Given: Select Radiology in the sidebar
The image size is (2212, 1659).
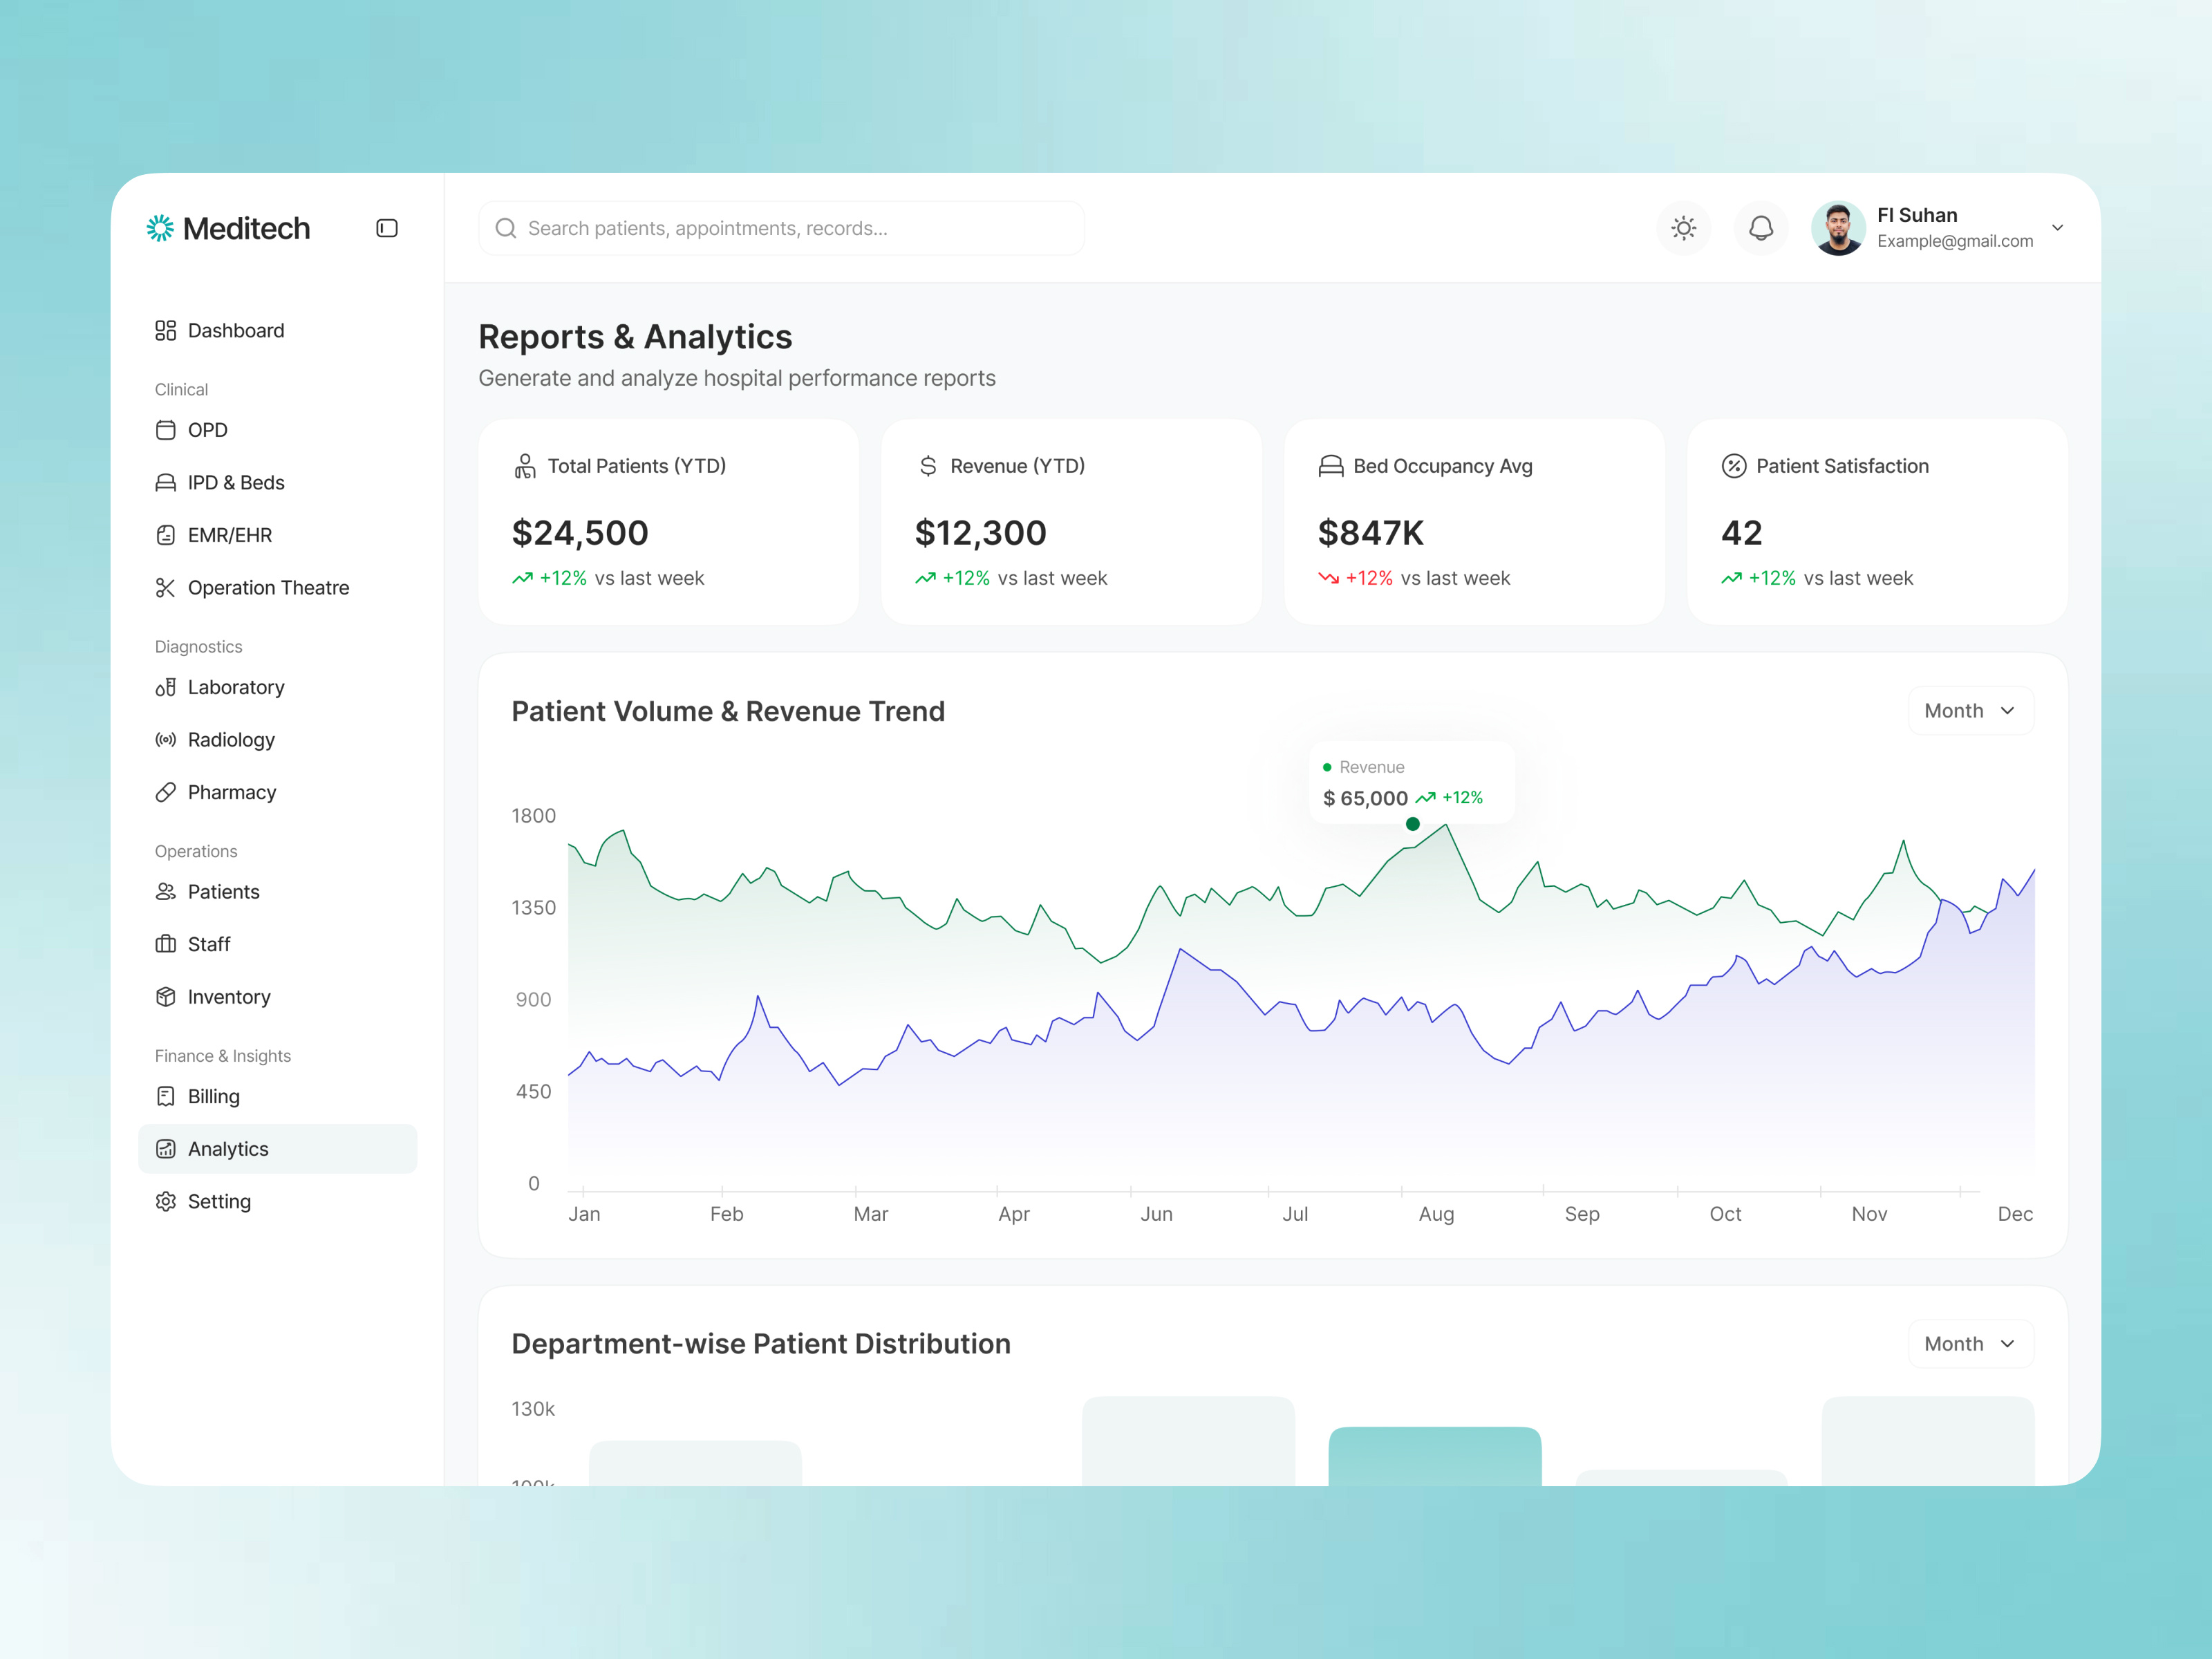Looking at the screenshot, I should pyautogui.click(x=278, y=740).
